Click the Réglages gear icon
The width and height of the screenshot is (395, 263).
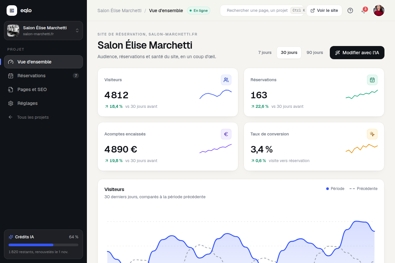click(11, 103)
